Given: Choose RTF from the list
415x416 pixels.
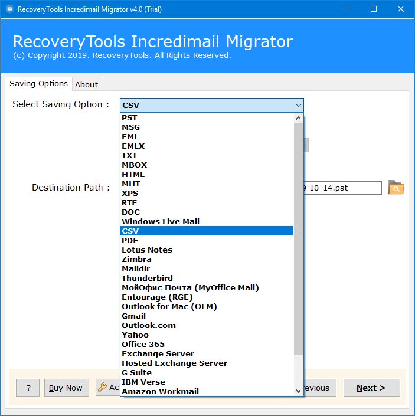Looking at the screenshot, I should point(207,203).
